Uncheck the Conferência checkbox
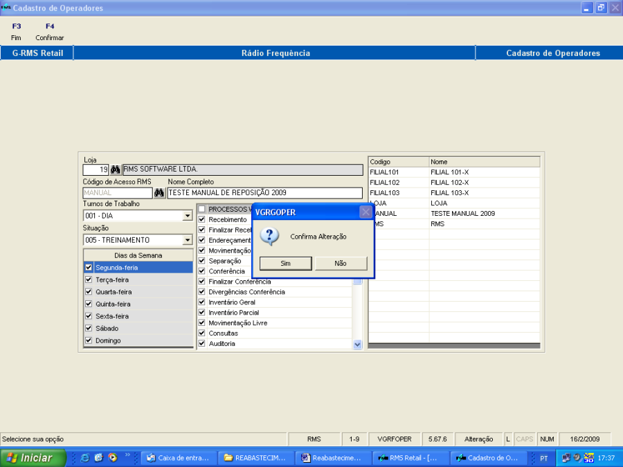Screen dimensions: 623x467 click(202, 271)
